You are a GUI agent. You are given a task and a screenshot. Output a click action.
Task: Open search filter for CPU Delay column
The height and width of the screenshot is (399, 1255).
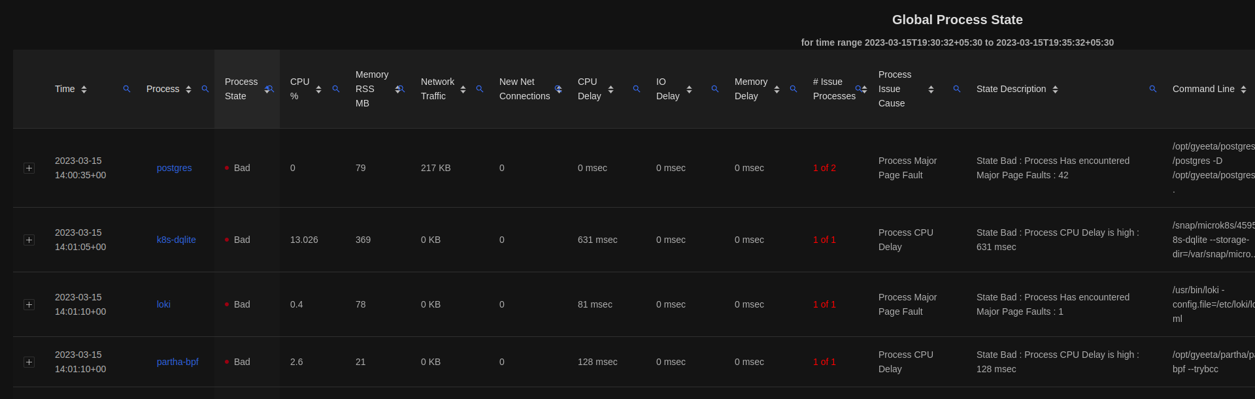637,89
